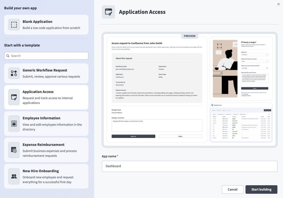Click the Expense Reimbursement icon
The height and width of the screenshot is (198, 283).
(x=14, y=150)
